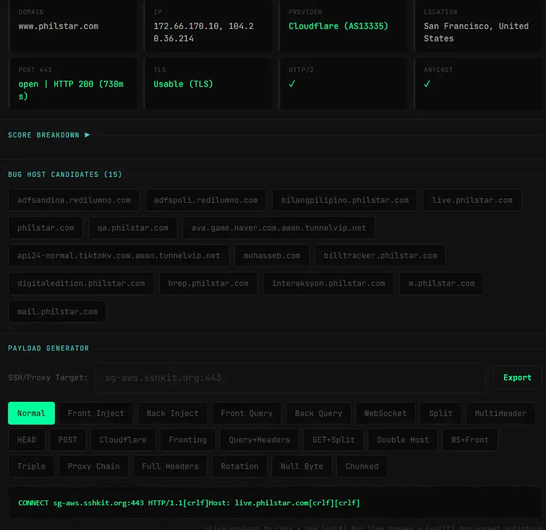Click the Bug Host Candidates (15) heading
The image size is (546, 530).
point(65,174)
